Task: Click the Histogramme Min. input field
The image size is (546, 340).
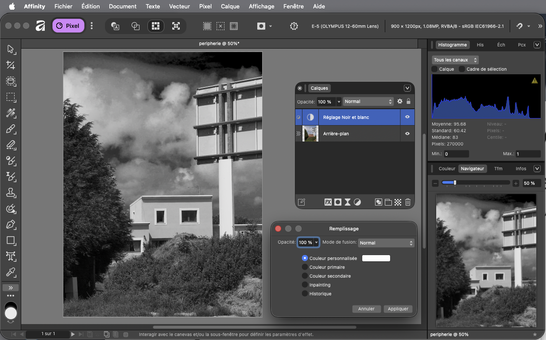Action: click(x=456, y=154)
